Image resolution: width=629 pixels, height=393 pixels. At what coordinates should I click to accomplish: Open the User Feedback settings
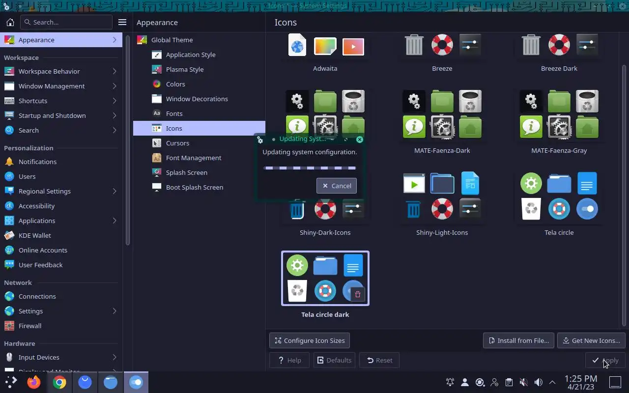[x=61, y=265]
